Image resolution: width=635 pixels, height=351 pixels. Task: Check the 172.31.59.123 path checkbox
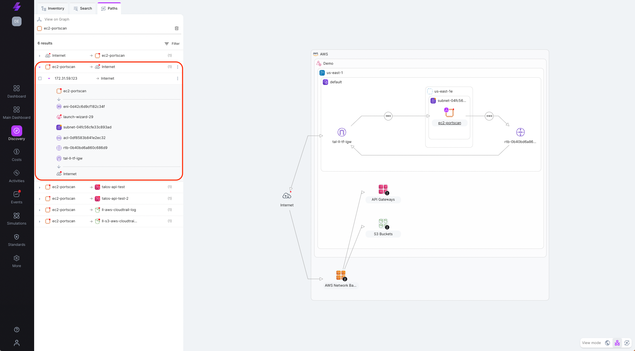coord(40,79)
